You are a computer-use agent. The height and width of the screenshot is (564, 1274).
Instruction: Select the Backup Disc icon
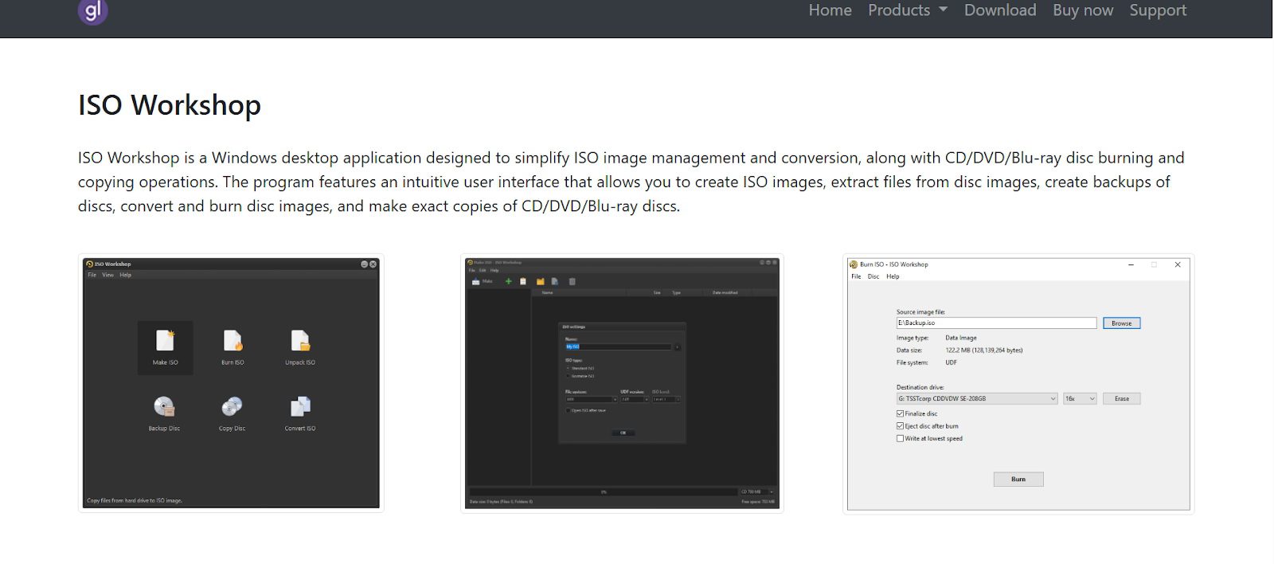[164, 408]
